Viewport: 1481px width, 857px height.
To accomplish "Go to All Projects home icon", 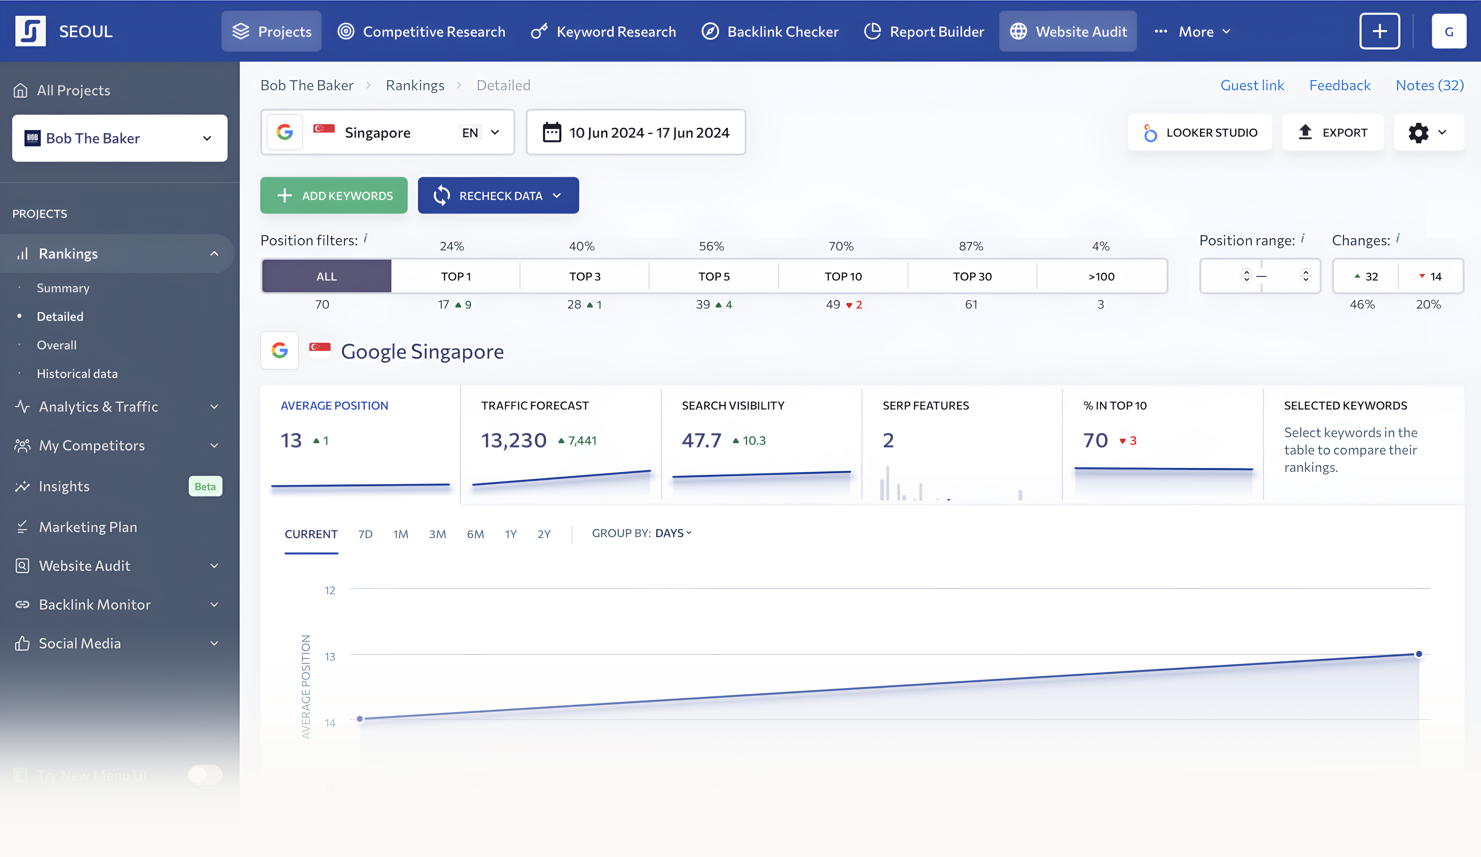I will [x=21, y=90].
